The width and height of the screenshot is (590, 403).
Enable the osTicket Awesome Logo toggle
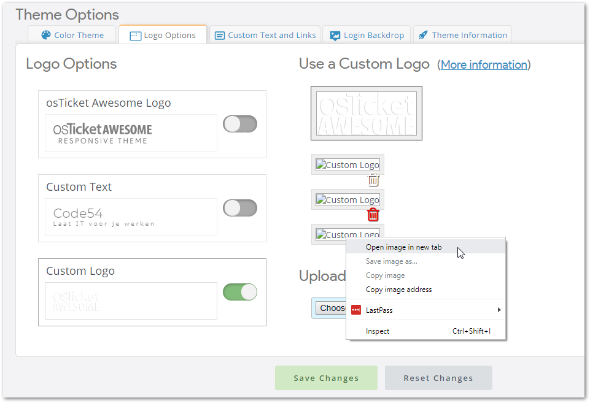239,124
